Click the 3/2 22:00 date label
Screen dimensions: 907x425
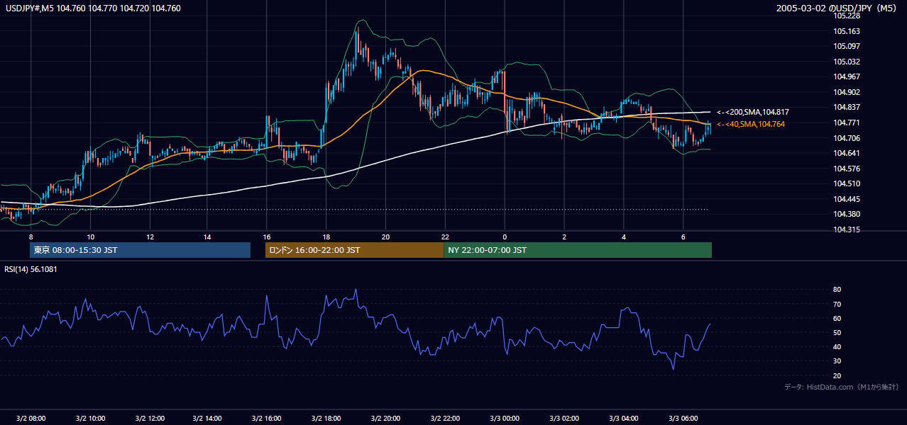point(446,419)
